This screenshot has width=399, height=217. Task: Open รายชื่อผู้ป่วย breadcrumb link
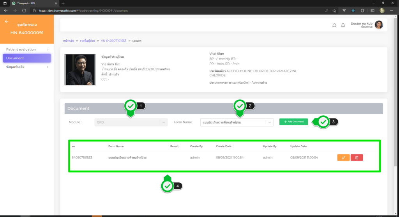87,41
